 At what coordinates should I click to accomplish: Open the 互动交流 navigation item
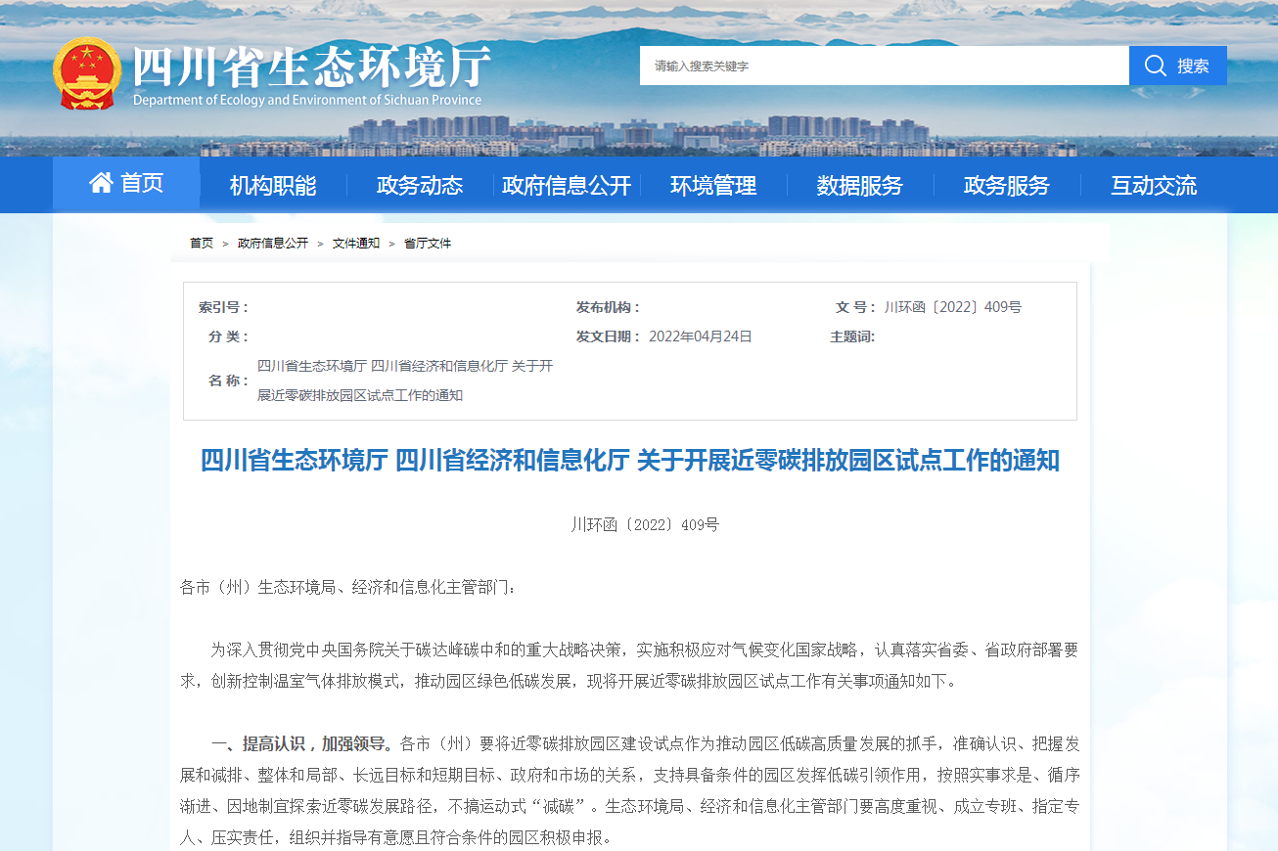(1154, 186)
